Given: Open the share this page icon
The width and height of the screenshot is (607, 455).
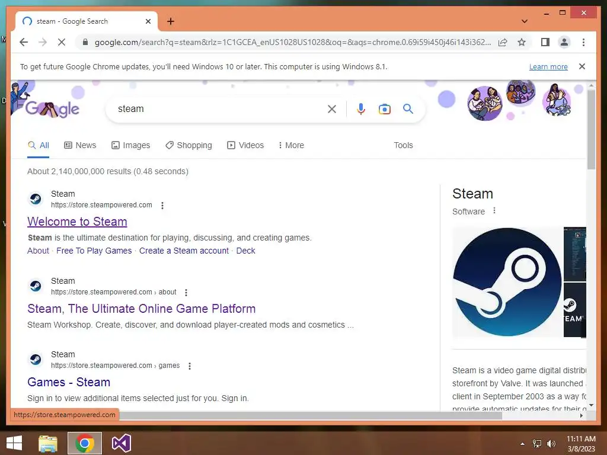Looking at the screenshot, I should pyautogui.click(x=503, y=42).
